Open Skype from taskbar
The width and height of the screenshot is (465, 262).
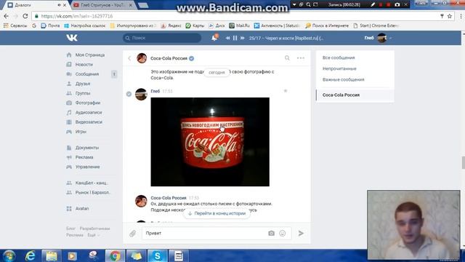[x=157, y=255]
